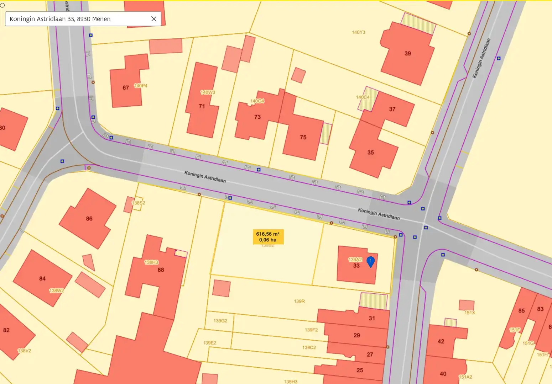Select building number 71

point(202,106)
